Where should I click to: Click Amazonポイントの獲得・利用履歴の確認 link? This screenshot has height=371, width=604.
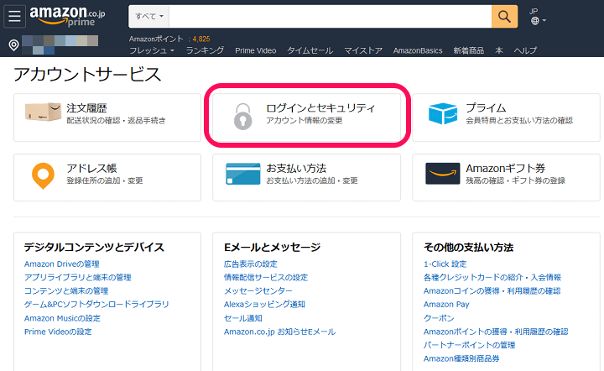[x=496, y=332]
